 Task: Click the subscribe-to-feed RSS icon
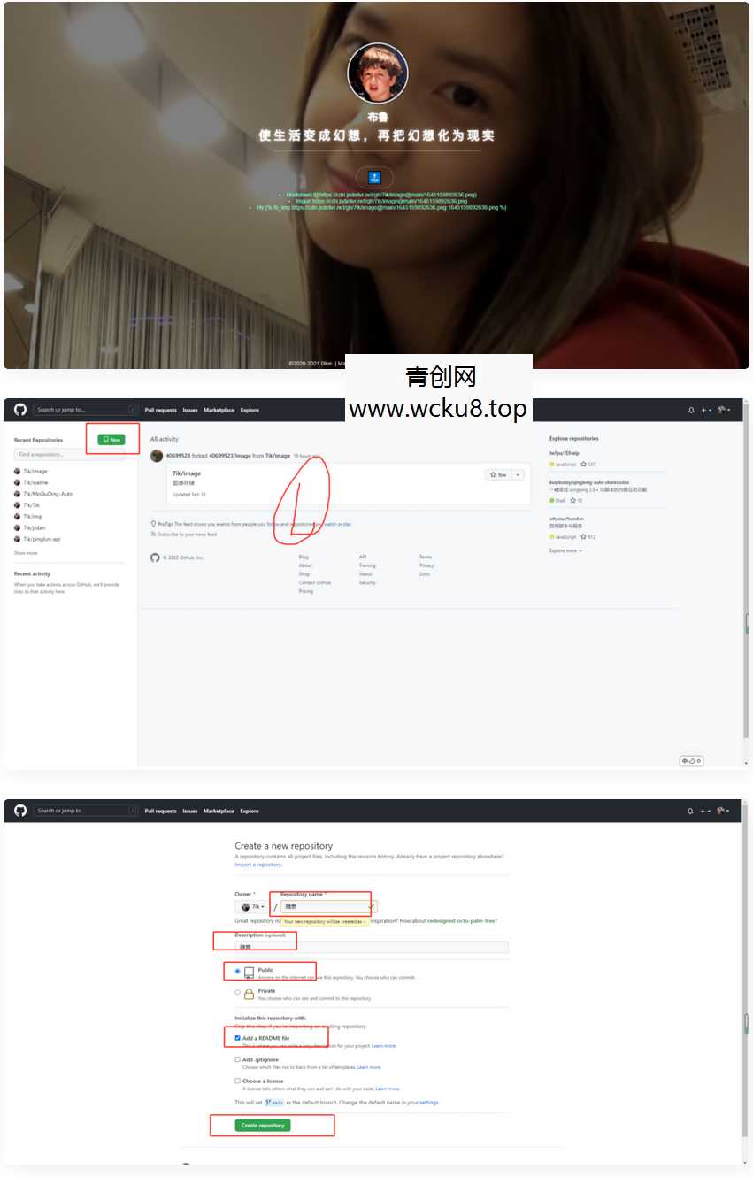tap(154, 534)
